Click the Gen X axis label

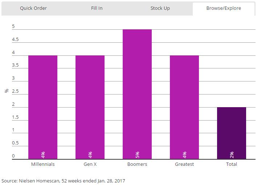pos(90,164)
